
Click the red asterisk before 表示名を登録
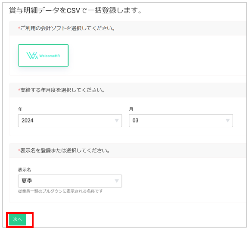click(x=19, y=150)
